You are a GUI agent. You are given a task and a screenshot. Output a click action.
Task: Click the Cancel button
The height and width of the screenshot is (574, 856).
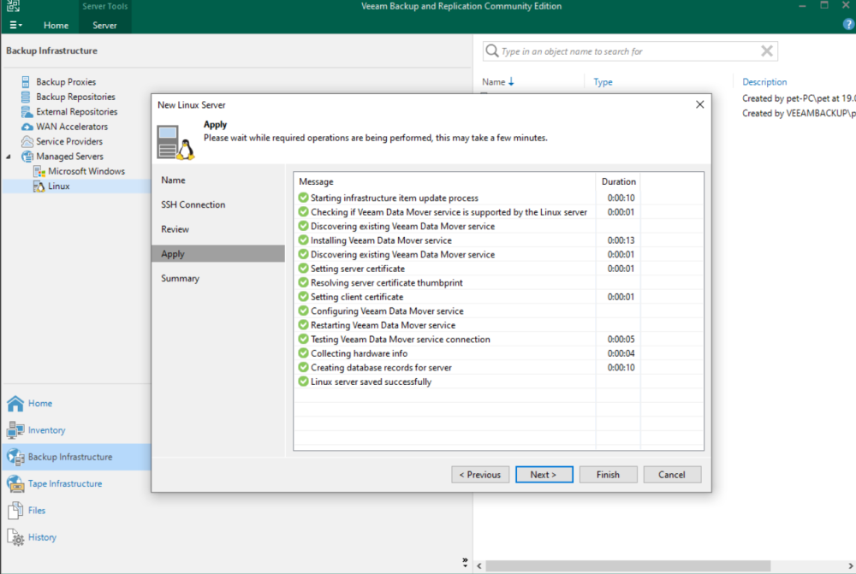[671, 475]
